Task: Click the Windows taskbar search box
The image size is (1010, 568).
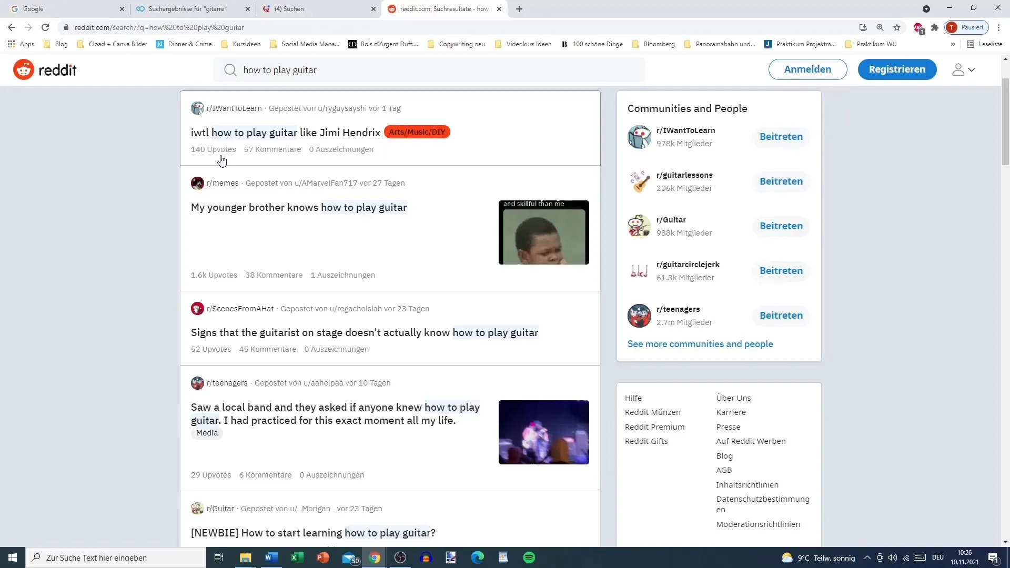Action: tap(116, 557)
